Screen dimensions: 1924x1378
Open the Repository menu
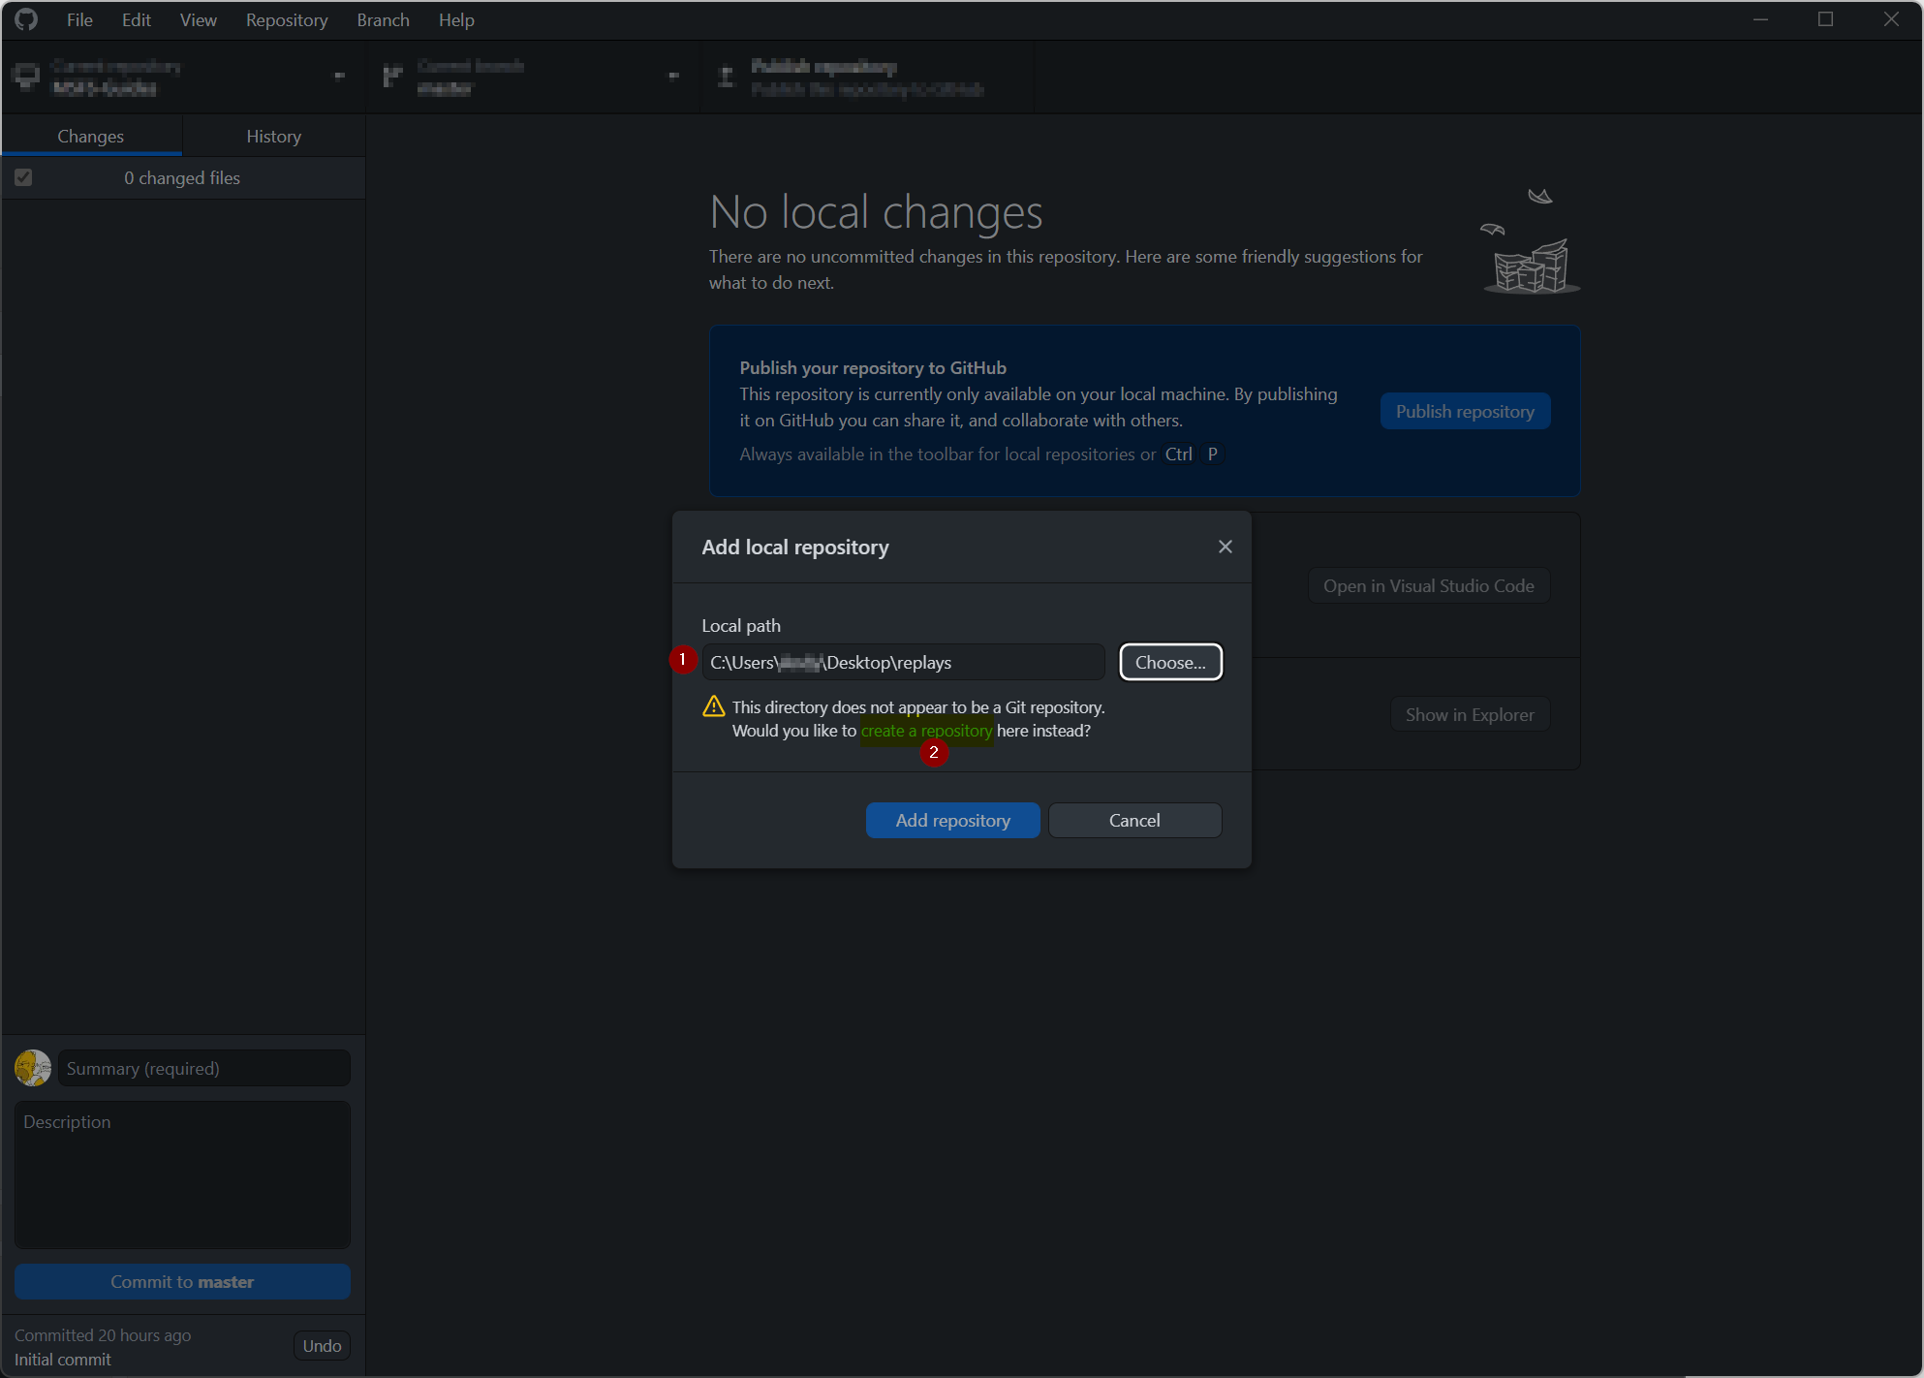coord(287,19)
